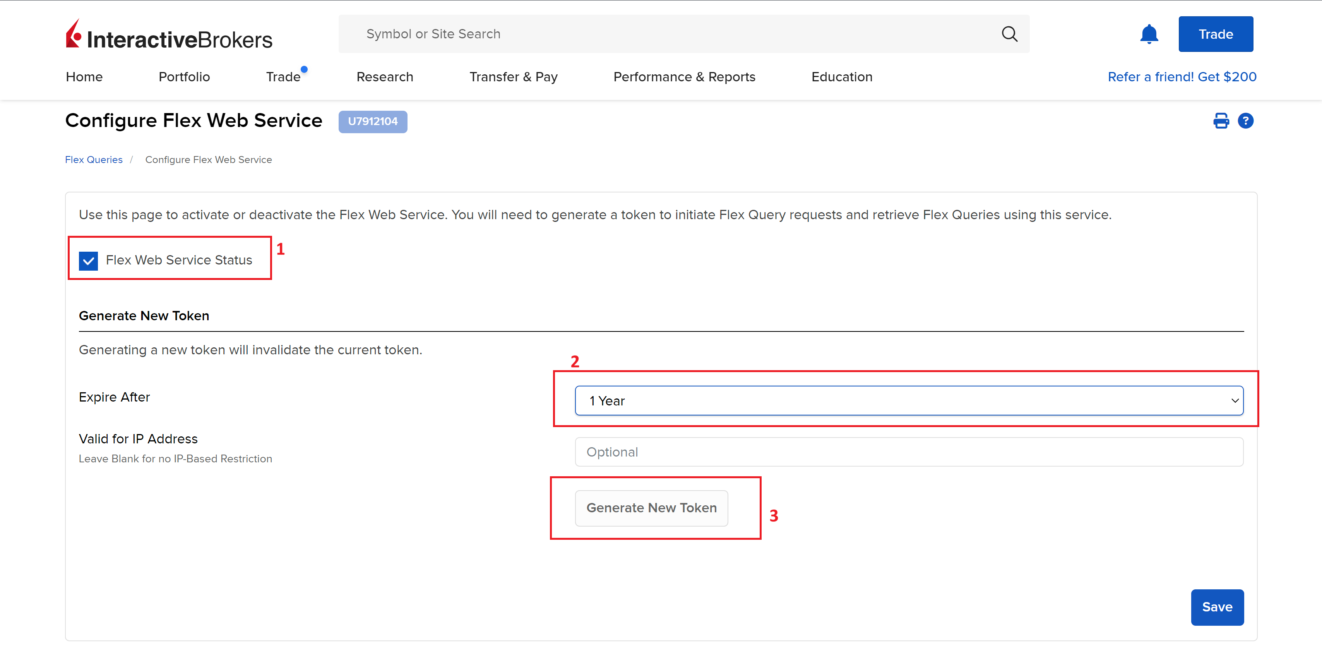
Task: Click the blue Trade button
Action: click(x=1215, y=34)
